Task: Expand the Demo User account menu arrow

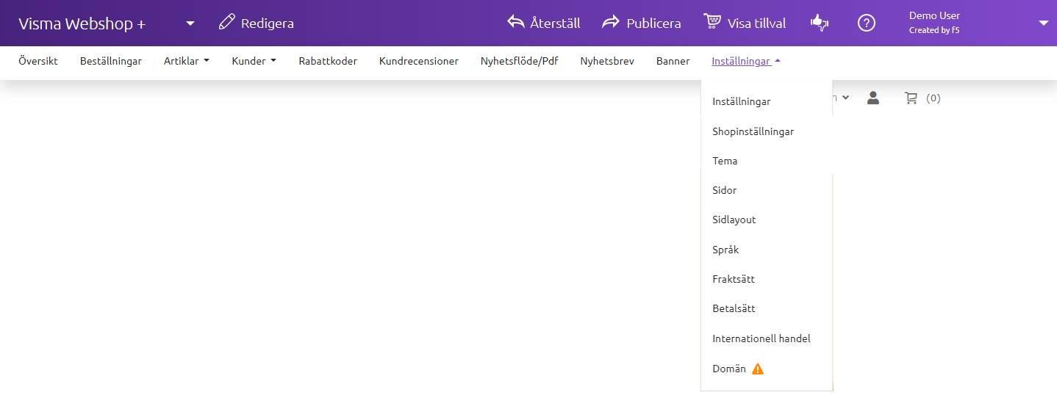Action: tap(1043, 23)
